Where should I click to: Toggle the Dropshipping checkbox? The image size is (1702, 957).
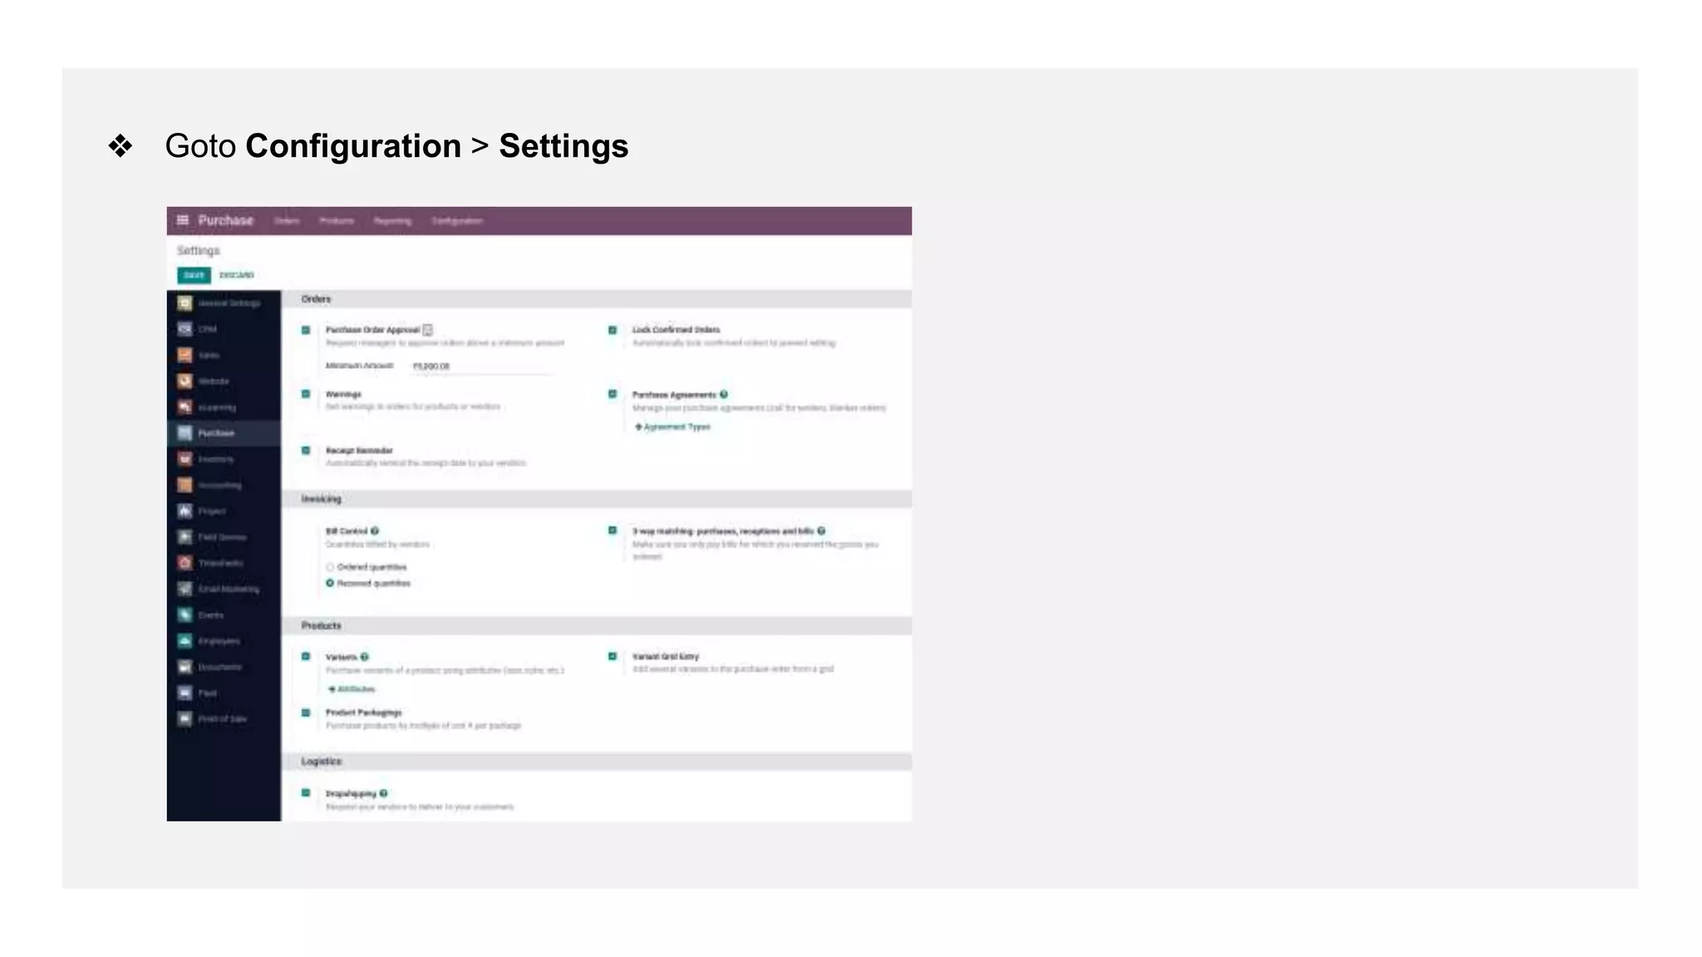(306, 793)
